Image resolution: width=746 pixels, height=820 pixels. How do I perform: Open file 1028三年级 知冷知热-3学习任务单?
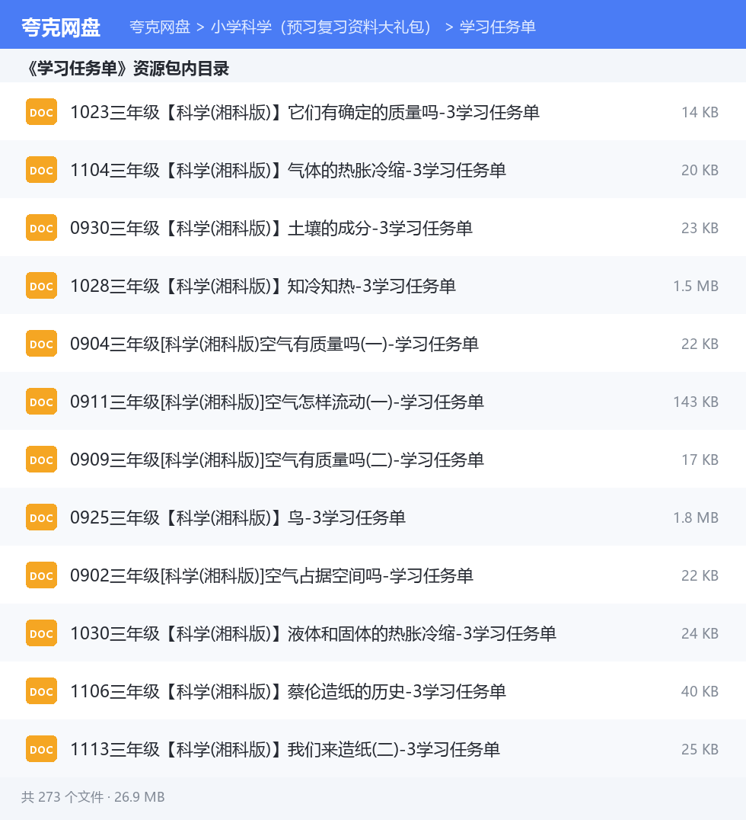coord(263,286)
